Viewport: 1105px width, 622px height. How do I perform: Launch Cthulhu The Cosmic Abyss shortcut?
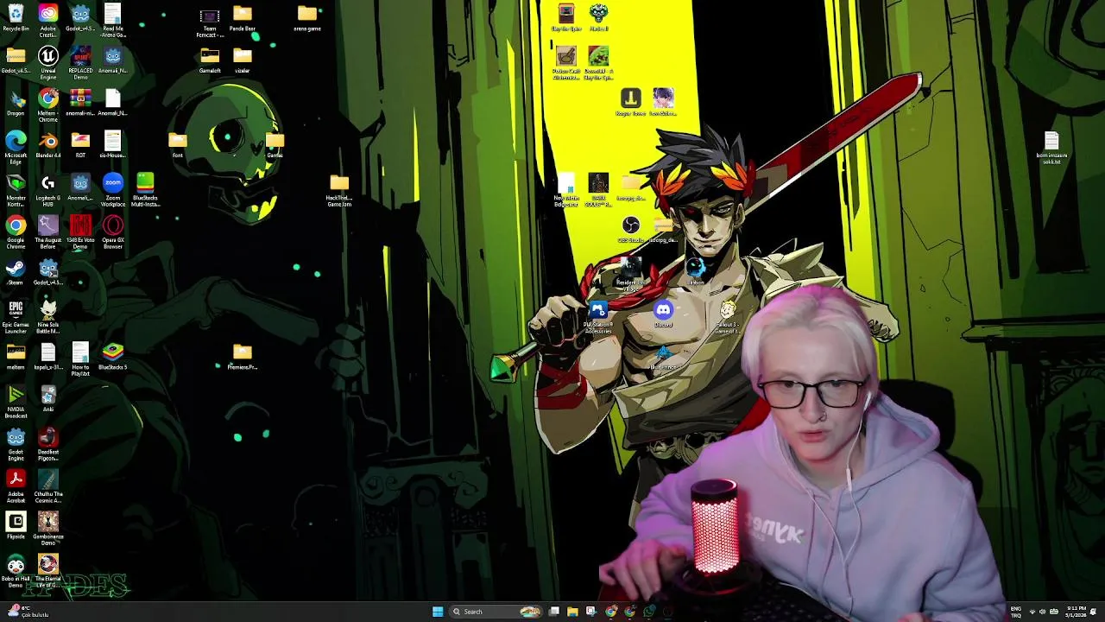[48, 486]
